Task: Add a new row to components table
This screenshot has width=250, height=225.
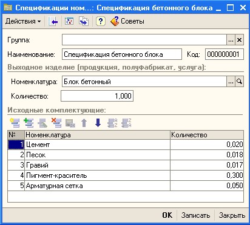Action: point(15,123)
